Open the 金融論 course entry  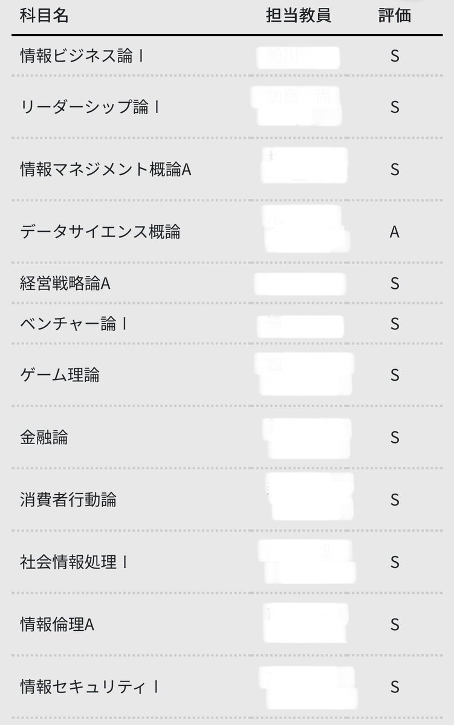tap(227, 437)
